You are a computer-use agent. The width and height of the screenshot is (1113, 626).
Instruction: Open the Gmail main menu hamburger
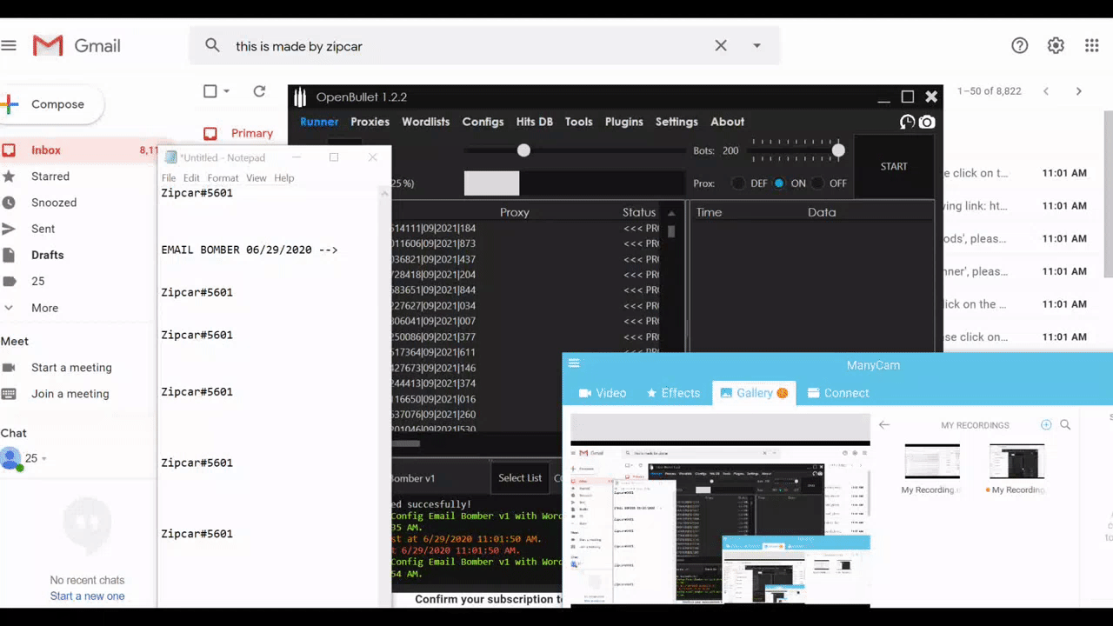click(x=9, y=45)
